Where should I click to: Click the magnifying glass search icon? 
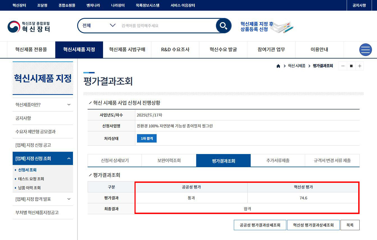coord(223,26)
